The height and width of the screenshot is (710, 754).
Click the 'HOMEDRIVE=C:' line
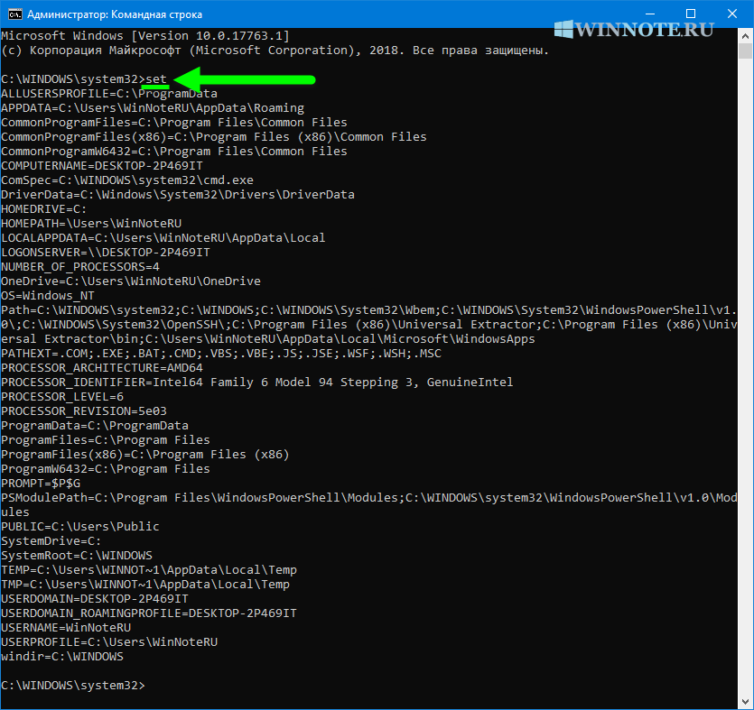click(43, 209)
